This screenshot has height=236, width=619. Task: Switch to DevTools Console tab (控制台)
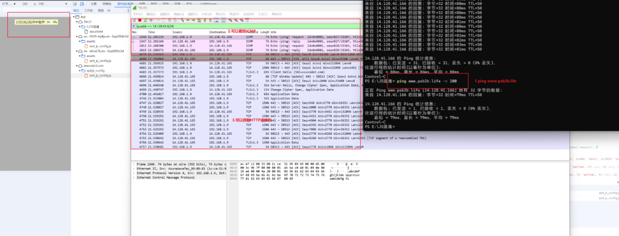[x=107, y=4]
